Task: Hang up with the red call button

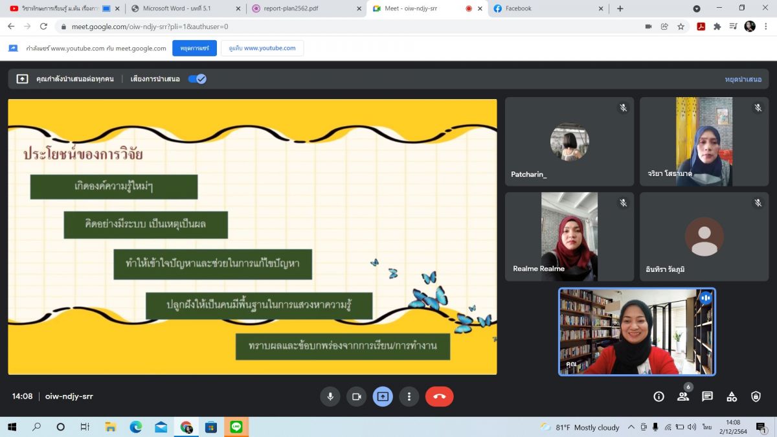Action: (x=439, y=396)
